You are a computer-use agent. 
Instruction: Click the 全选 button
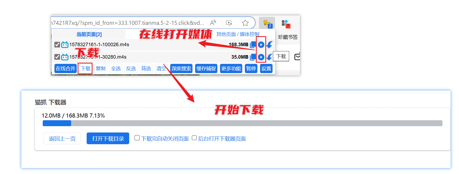[116, 69]
